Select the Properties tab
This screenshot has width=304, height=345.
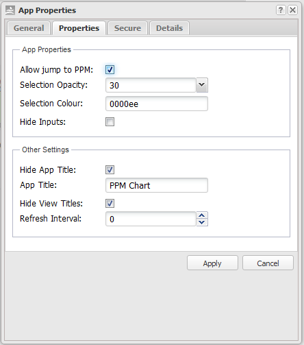[79, 28]
